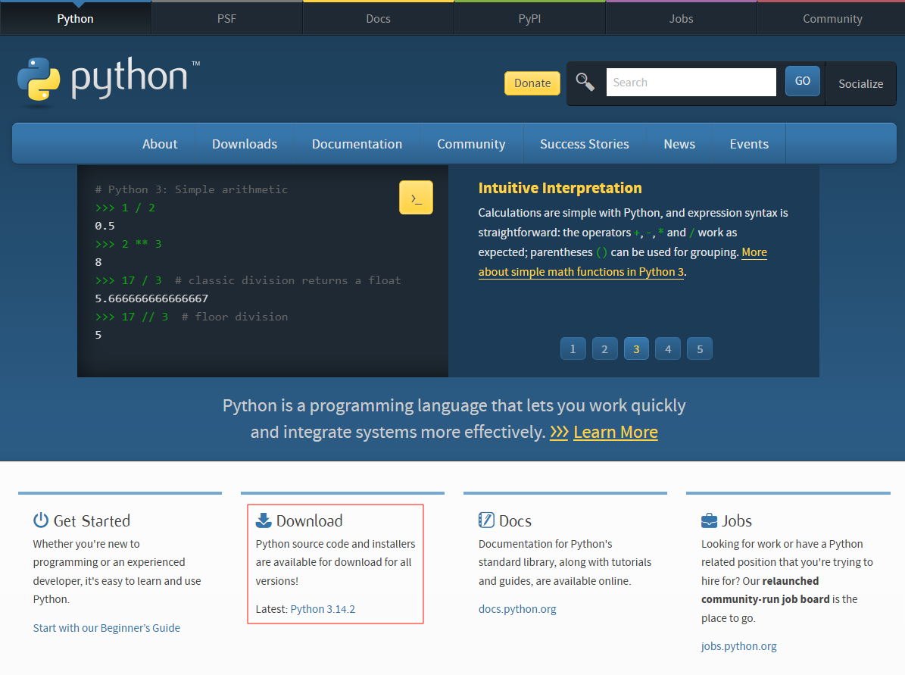The width and height of the screenshot is (905, 675).
Task: Click the Jobs briefcase icon
Action: pos(708,520)
